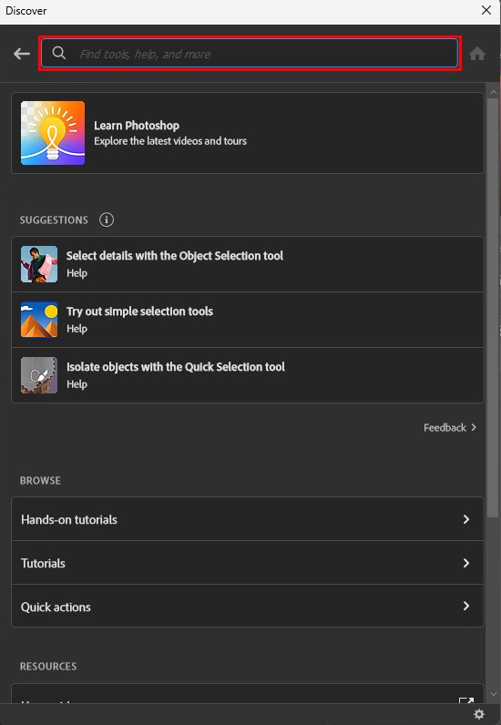This screenshot has width=501, height=725.
Task: Open 'Select details with the Object Selection tool'
Action: click(x=248, y=264)
